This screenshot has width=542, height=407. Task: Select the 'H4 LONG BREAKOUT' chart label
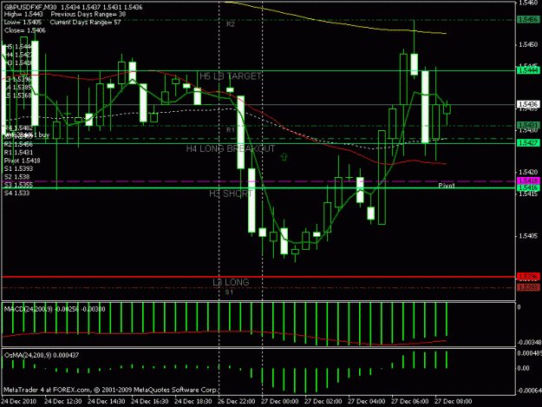coord(231,148)
